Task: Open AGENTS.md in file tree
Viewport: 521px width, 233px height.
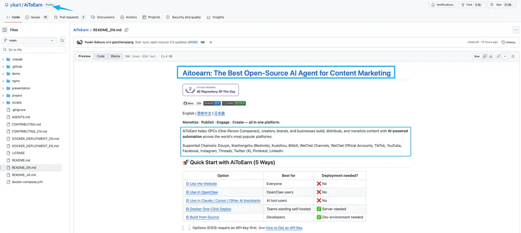Action: [21, 117]
